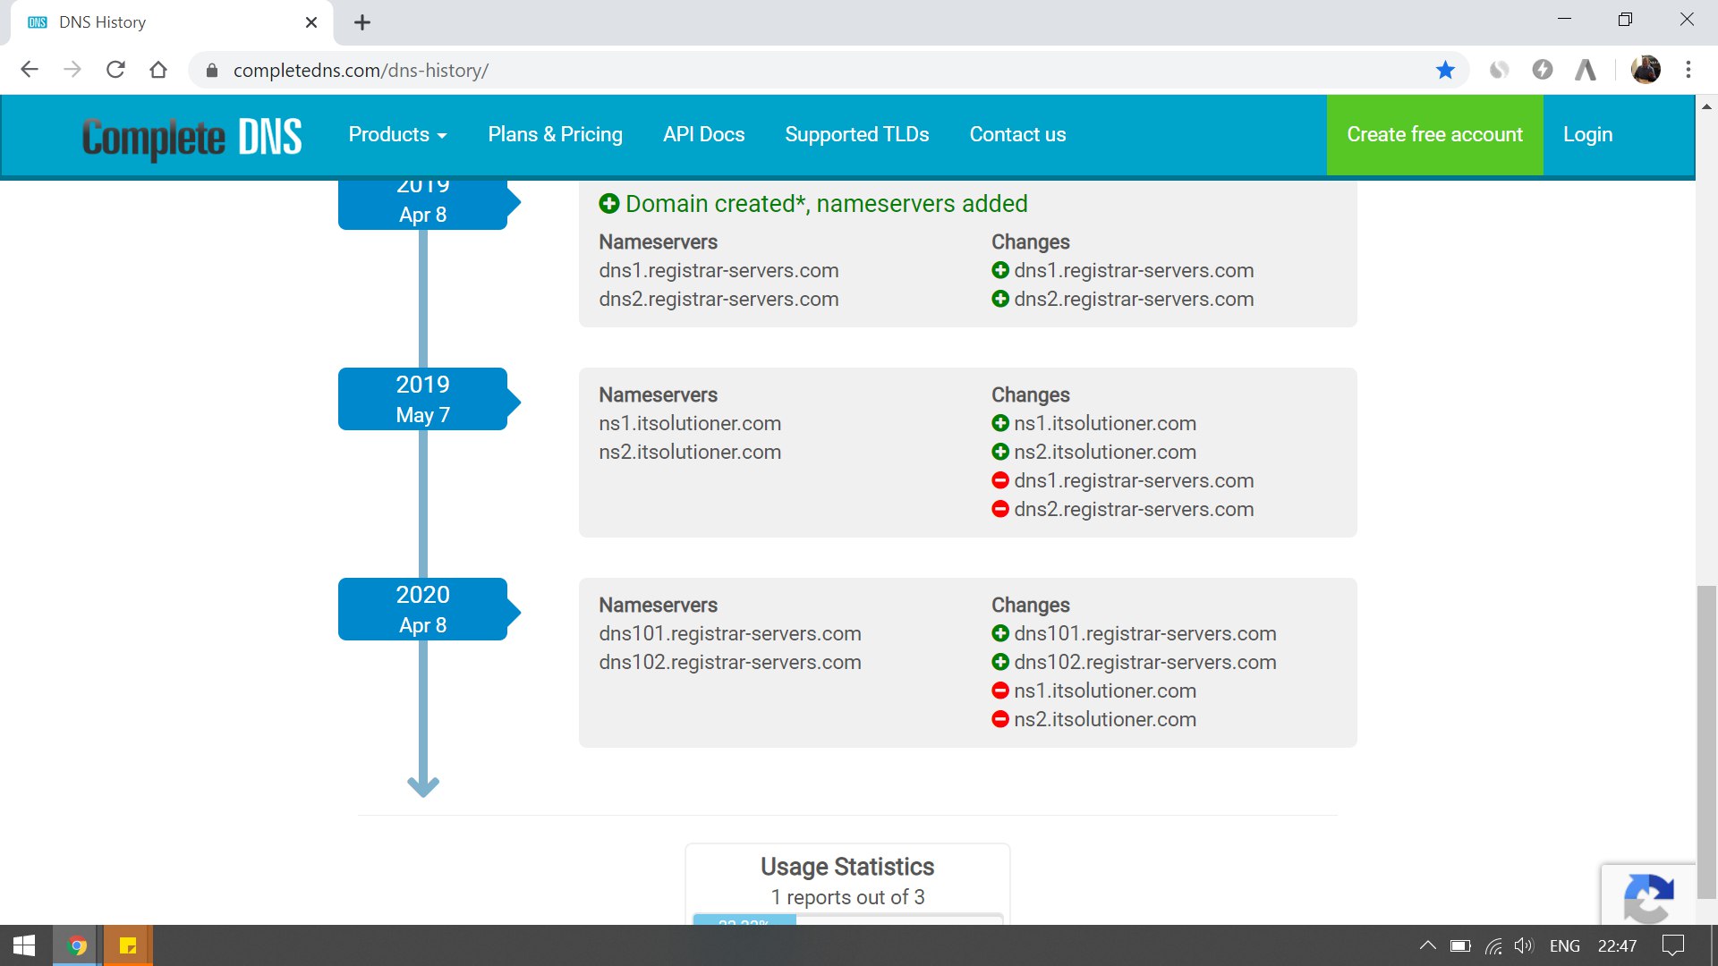Screen dimensions: 1718x966
Task: Open Supported TLDs page
Action: (856, 134)
